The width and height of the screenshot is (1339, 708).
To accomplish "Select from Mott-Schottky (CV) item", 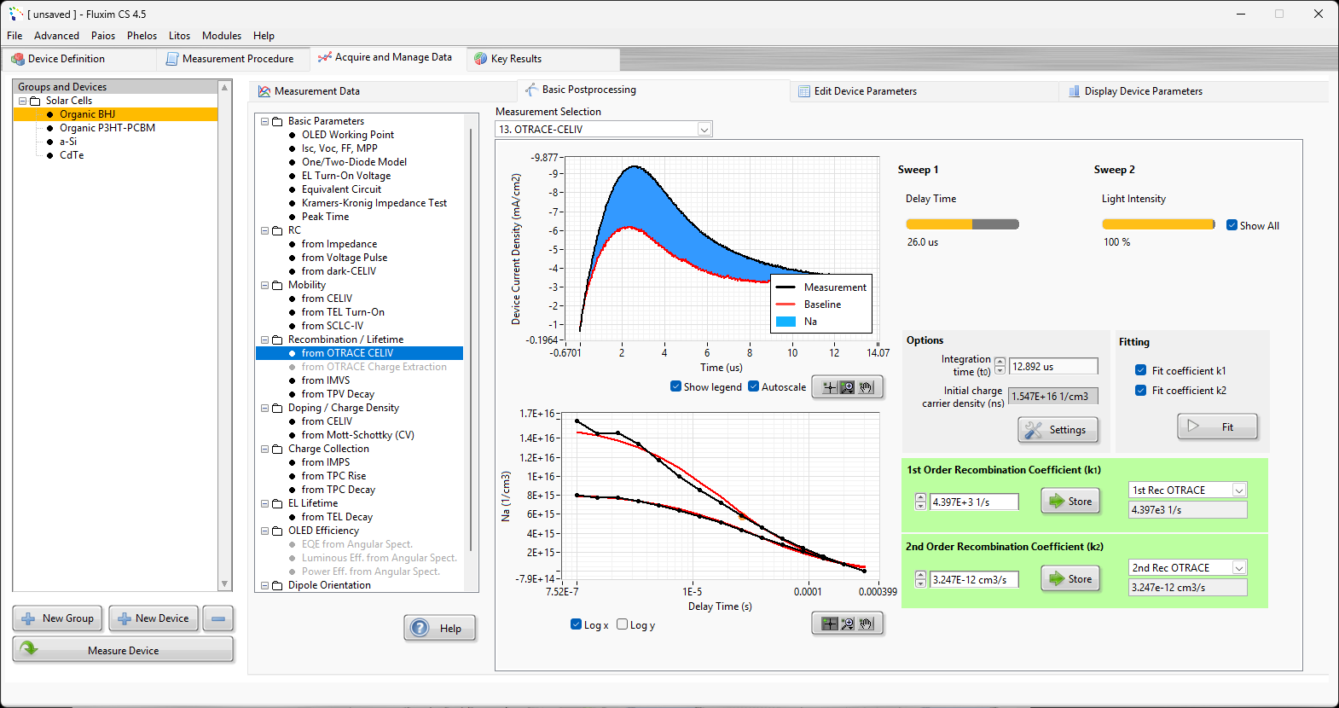I will pos(357,435).
